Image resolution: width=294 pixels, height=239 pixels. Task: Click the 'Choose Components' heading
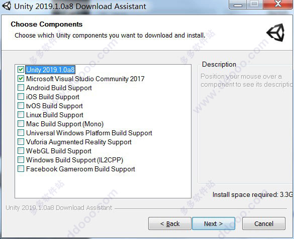pos(47,24)
